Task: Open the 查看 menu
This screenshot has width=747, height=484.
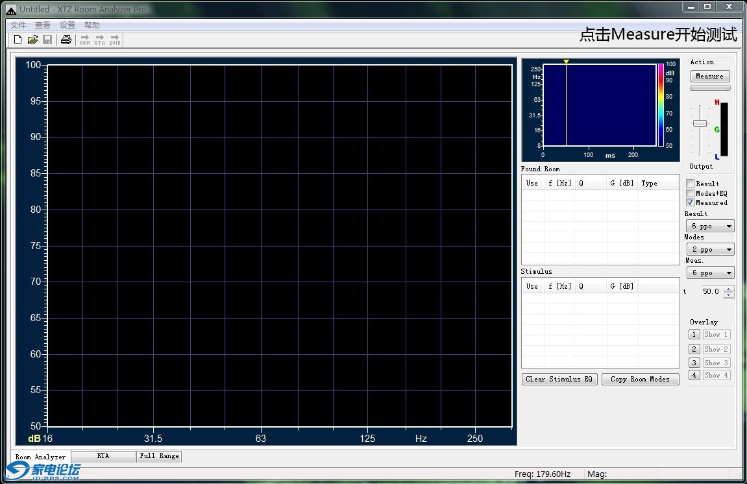Action: coord(42,25)
